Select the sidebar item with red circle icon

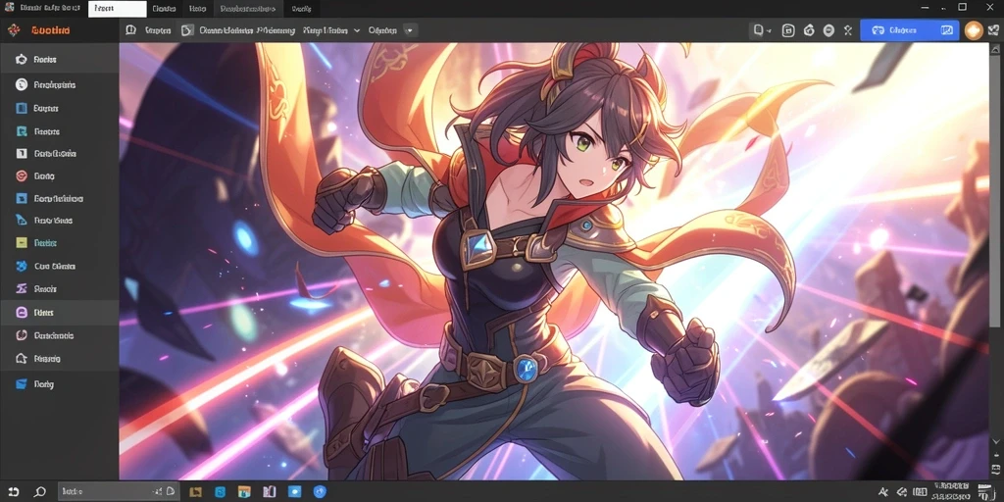click(60, 176)
